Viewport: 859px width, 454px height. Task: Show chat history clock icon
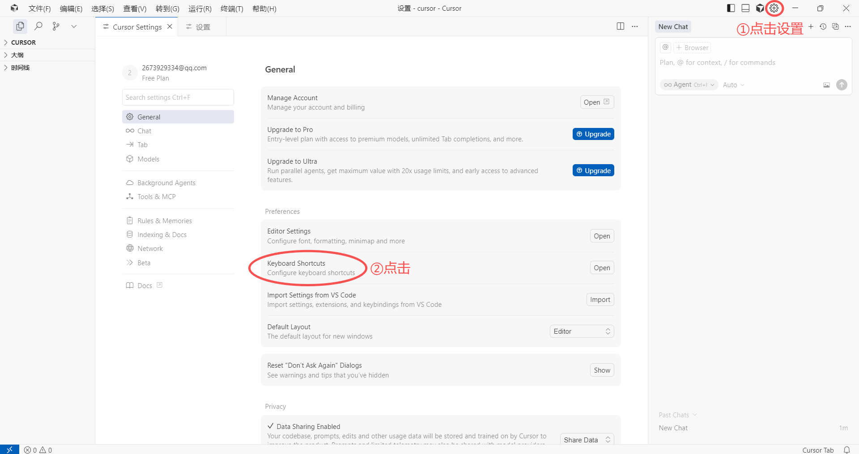pyautogui.click(x=823, y=26)
